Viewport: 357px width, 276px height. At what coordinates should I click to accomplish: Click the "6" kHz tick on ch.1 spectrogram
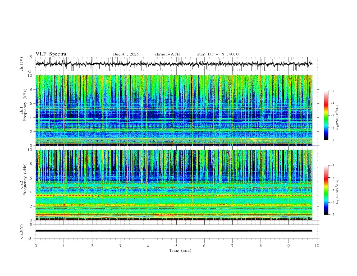tap(32, 104)
